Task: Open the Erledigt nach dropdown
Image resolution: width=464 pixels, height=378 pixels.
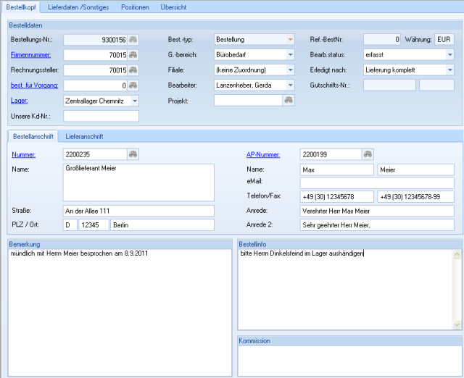Action: (x=449, y=70)
